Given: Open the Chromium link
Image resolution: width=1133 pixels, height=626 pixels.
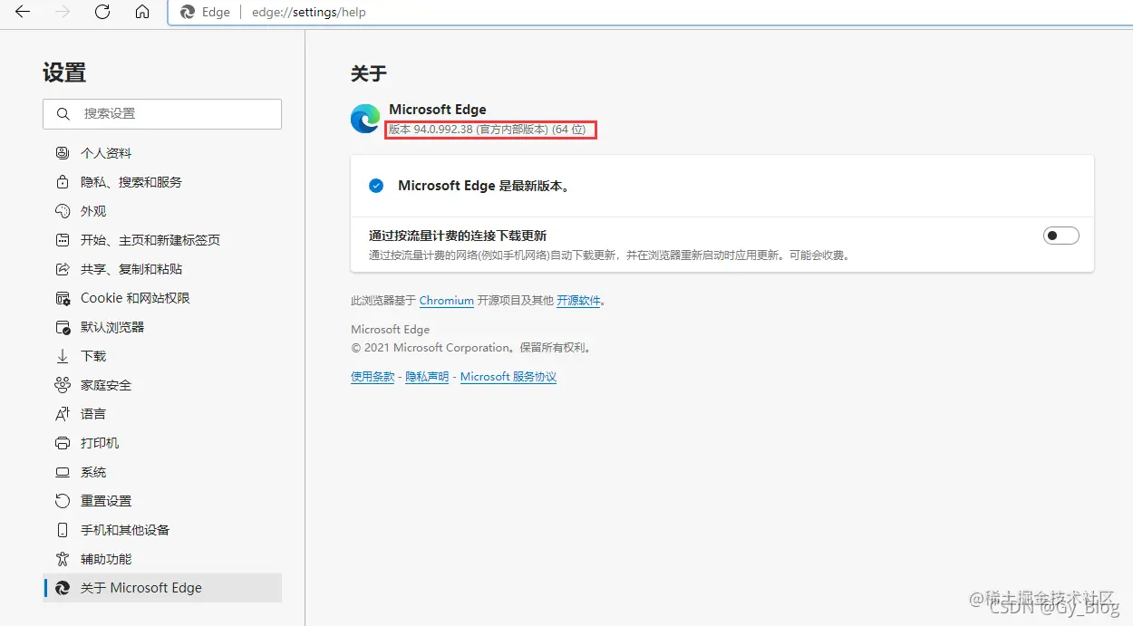Looking at the screenshot, I should pos(447,301).
